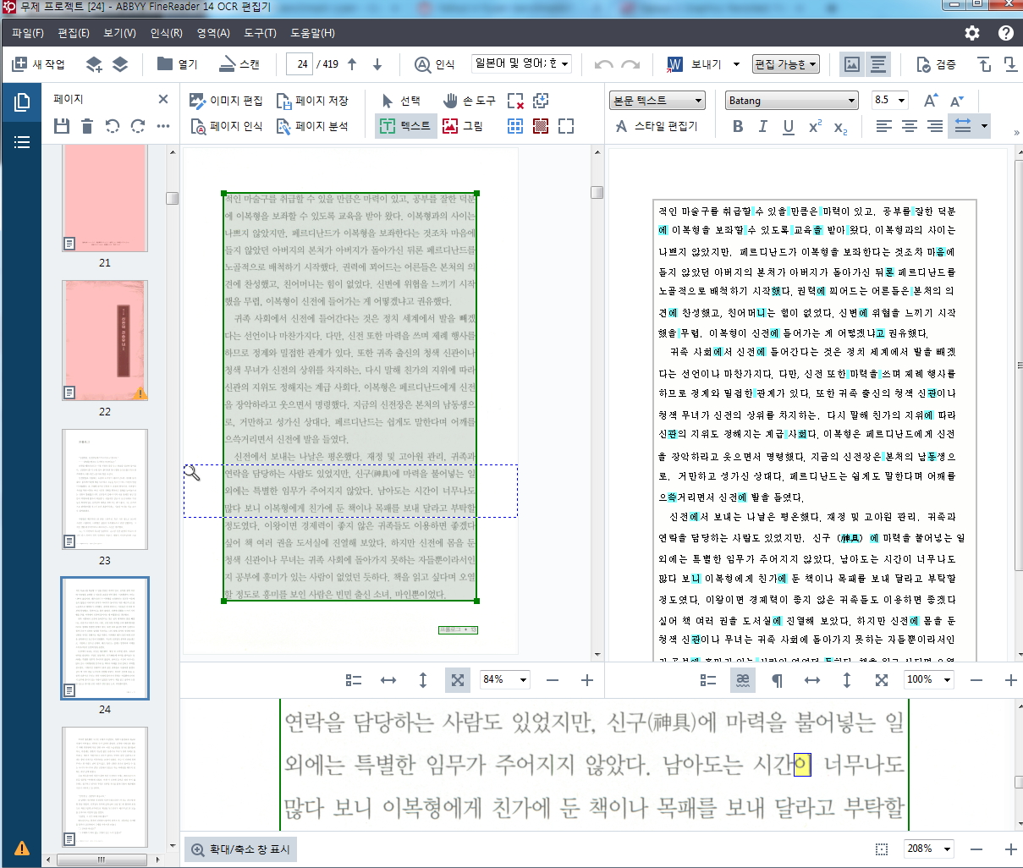Click the plain stacked-layers icon

pos(120,64)
